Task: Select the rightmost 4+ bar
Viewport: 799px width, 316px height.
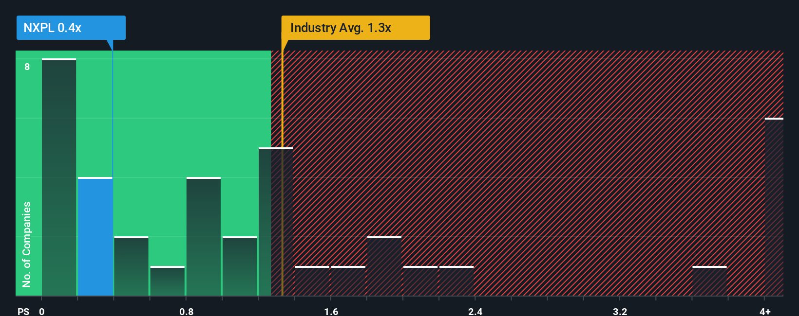Action: pos(774,207)
